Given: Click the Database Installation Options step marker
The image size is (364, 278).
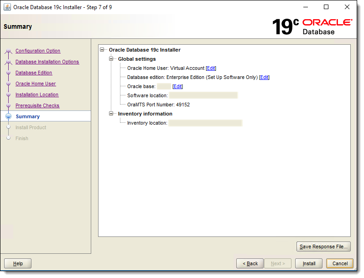Looking at the screenshot, I should pyautogui.click(x=9, y=62).
